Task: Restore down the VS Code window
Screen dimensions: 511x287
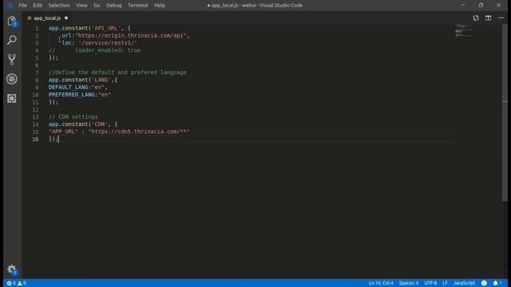Action: pyautogui.click(x=481, y=6)
